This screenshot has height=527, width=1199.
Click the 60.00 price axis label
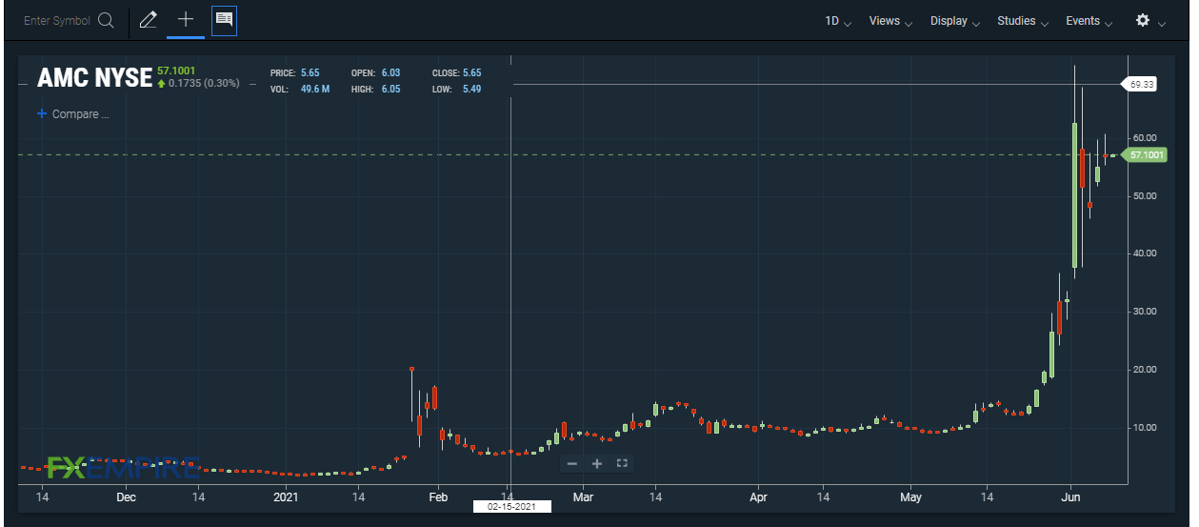[1144, 138]
